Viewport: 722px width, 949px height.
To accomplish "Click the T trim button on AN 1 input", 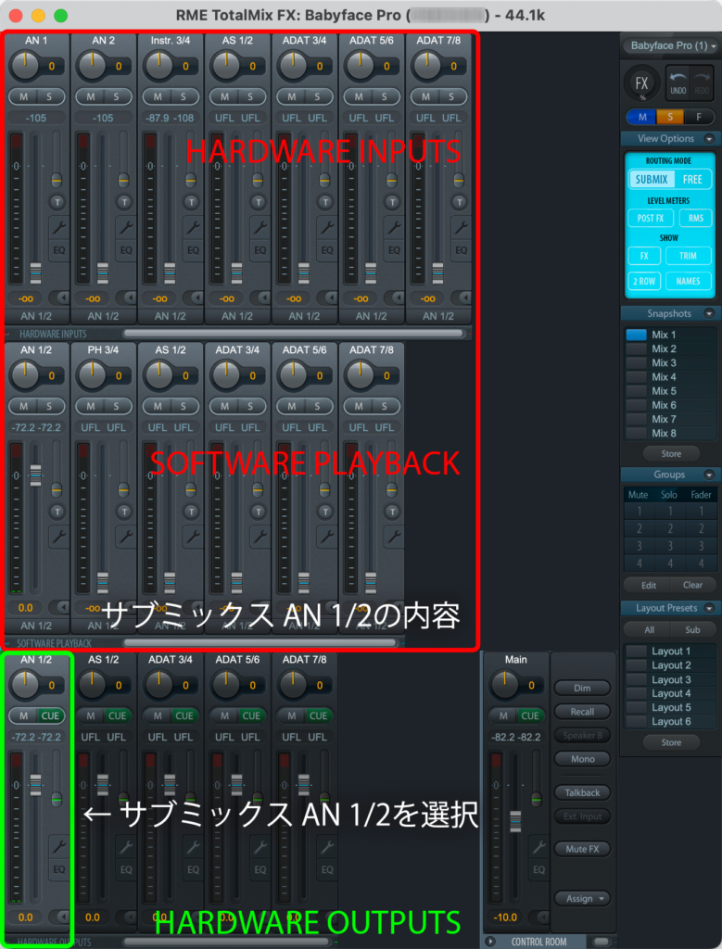I will pos(57,202).
